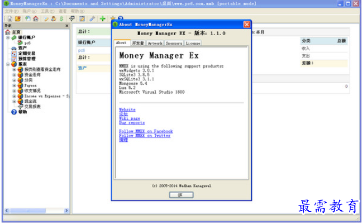
Task: Click the notepad with pencil toolbar icon
Action: [x=82, y=19]
